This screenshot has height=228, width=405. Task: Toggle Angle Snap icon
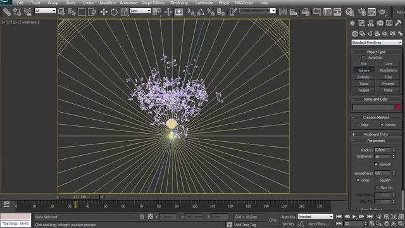(201, 12)
